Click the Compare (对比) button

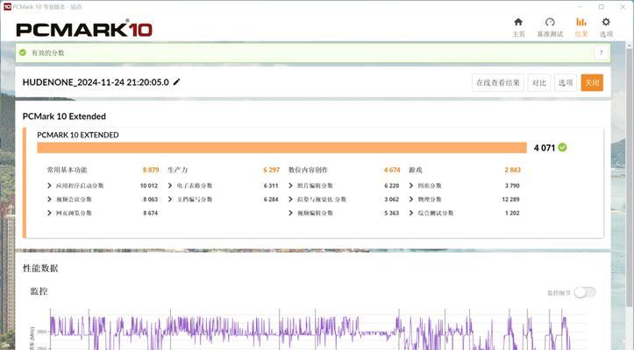(539, 83)
